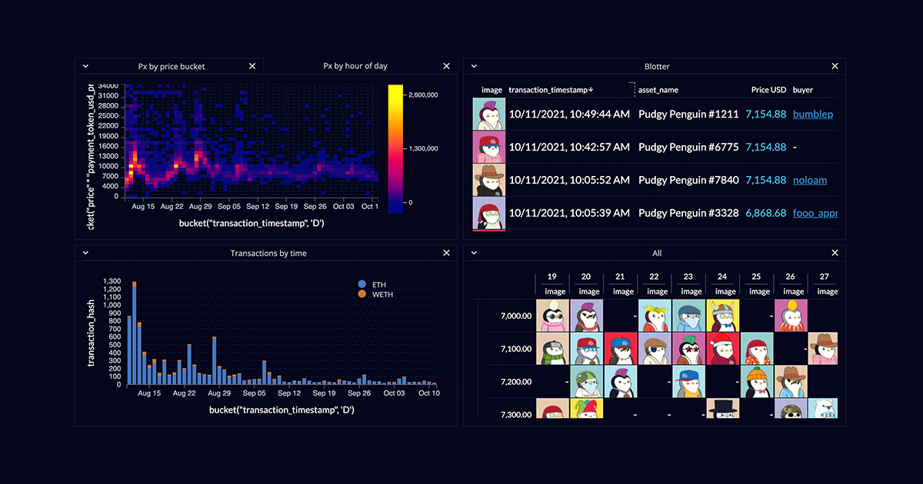Close the Px by price bucket tab
The height and width of the screenshot is (484, 923).
point(252,66)
